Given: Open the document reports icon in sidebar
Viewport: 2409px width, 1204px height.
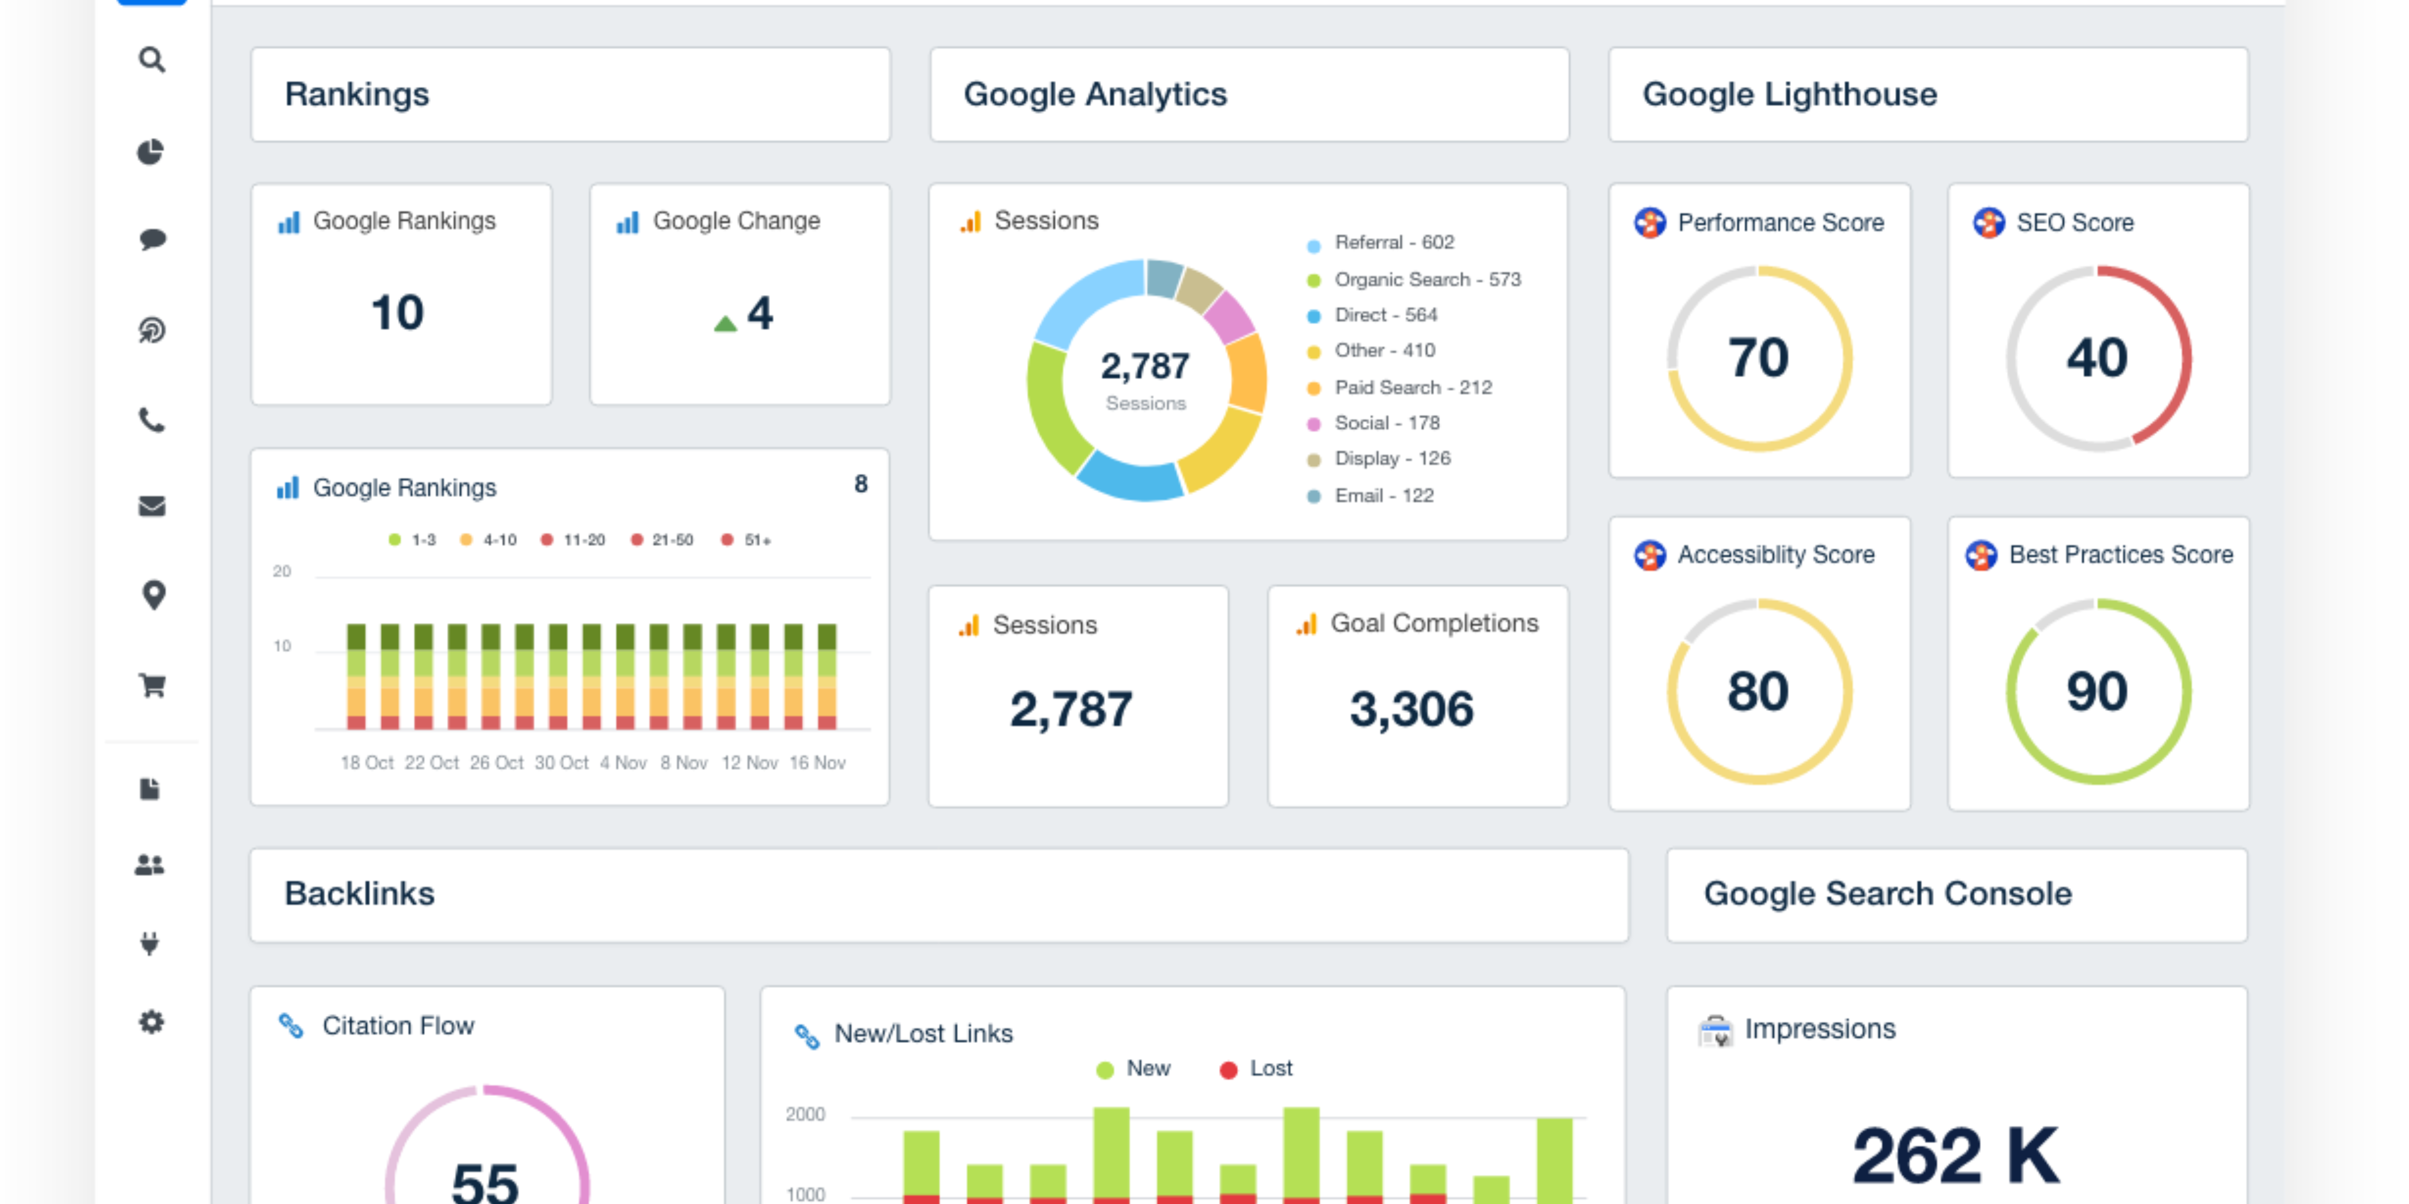Looking at the screenshot, I should [150, 789].
